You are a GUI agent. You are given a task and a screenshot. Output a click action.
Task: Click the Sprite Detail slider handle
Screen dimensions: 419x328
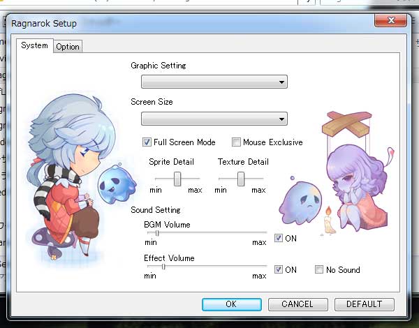(177, 179)
